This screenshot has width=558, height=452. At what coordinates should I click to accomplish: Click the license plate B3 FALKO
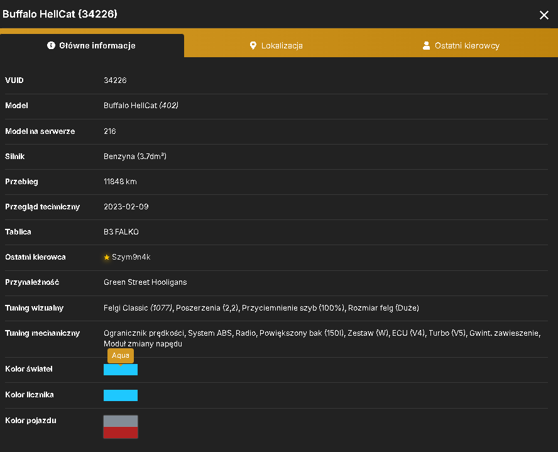coord(121,232)
